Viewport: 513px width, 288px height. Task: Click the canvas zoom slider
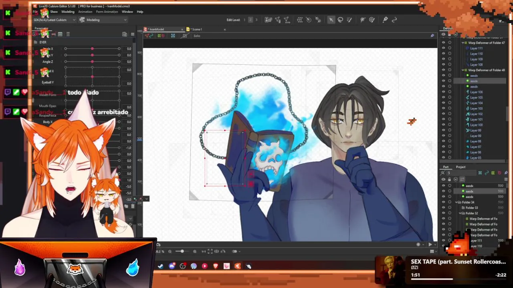click(182, 251)
